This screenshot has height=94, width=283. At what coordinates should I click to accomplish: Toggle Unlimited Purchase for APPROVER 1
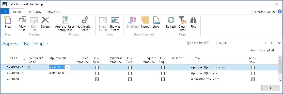(x=130, y=68)
